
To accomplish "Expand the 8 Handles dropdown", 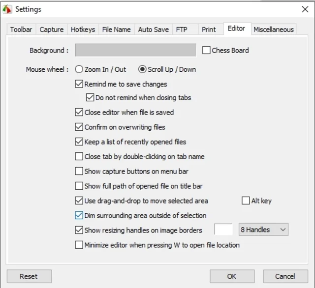I will click(263, 230).
